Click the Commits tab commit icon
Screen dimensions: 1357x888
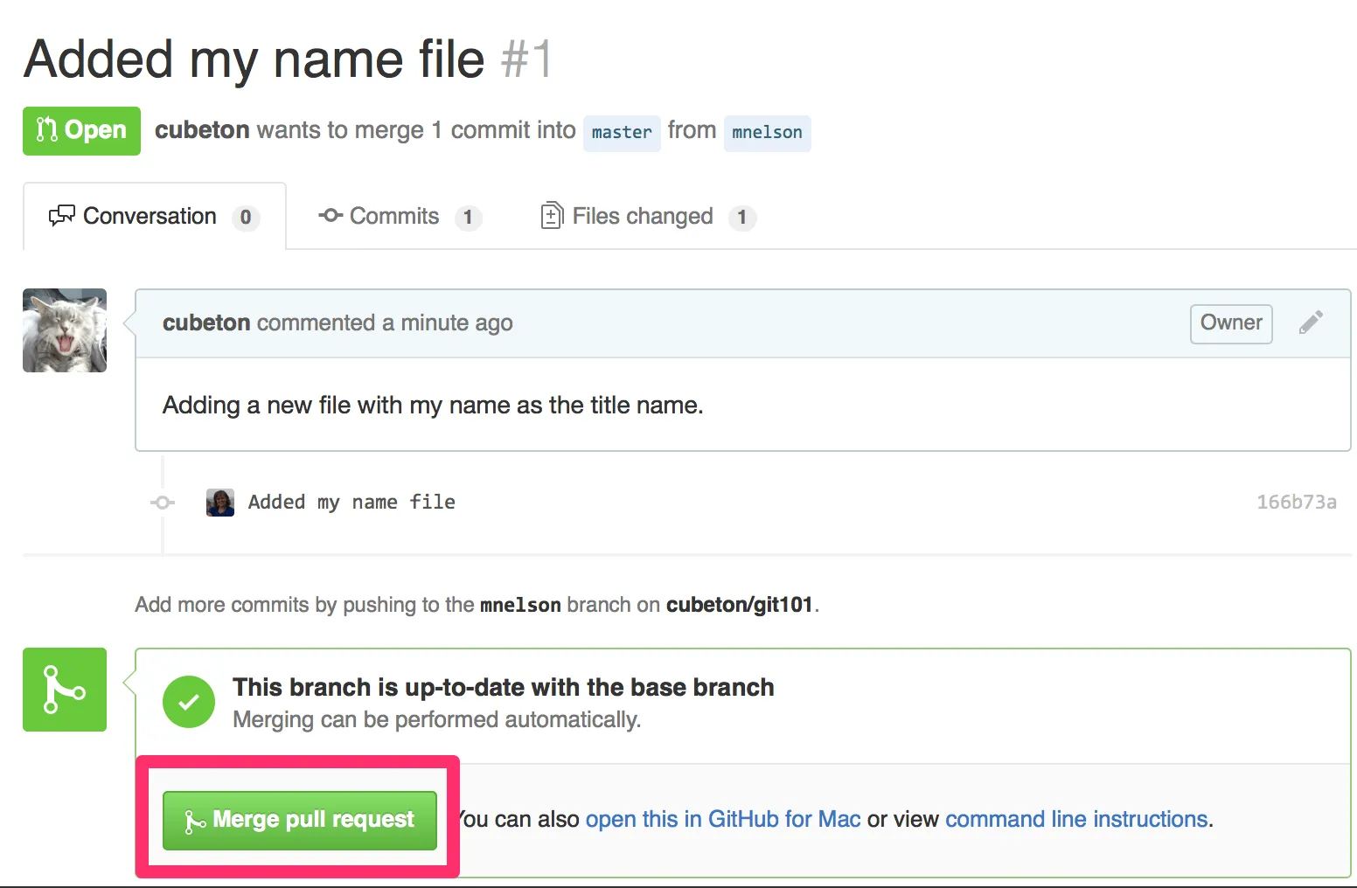(x=331, y=215)
